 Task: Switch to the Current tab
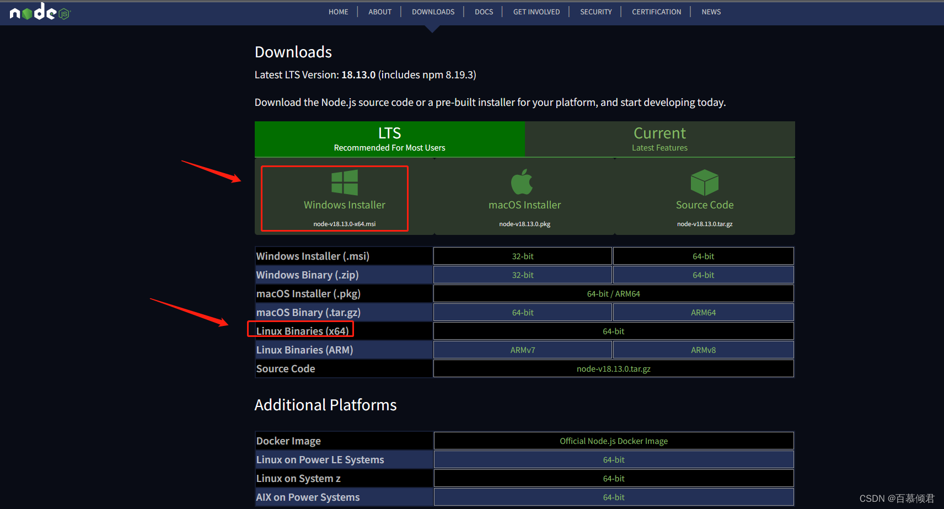[x=660, y=139]
